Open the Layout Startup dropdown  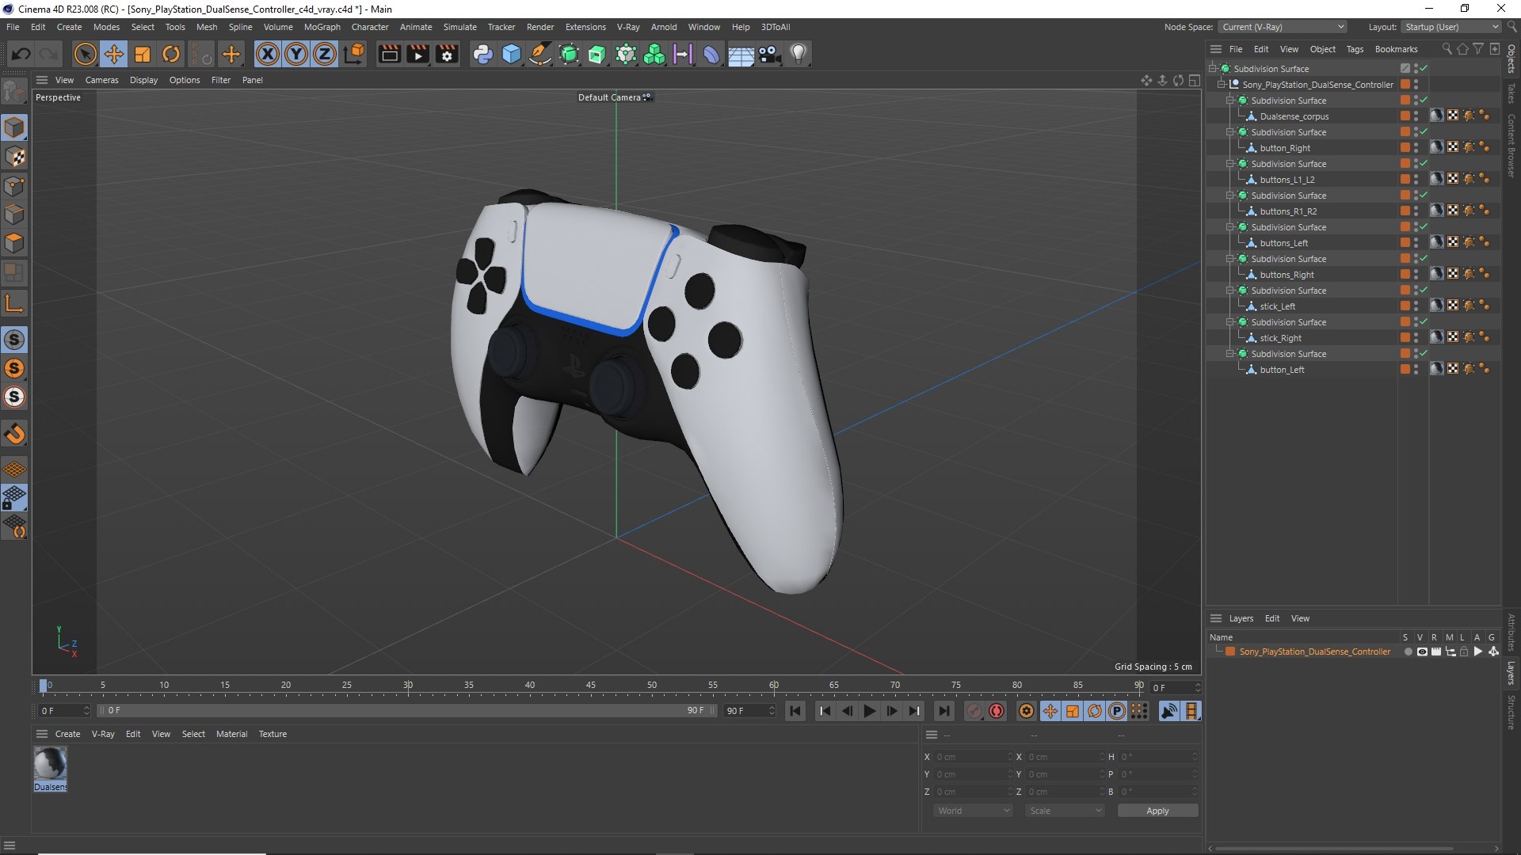click(1451, 27)
